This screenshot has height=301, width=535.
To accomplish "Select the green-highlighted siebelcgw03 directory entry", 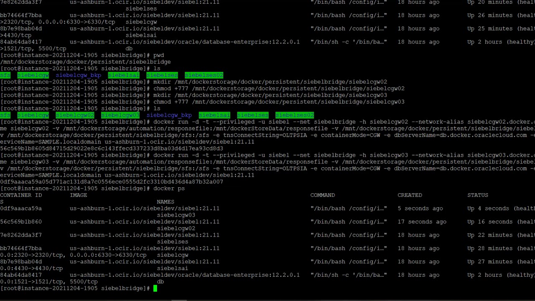I will click(120, 115).
